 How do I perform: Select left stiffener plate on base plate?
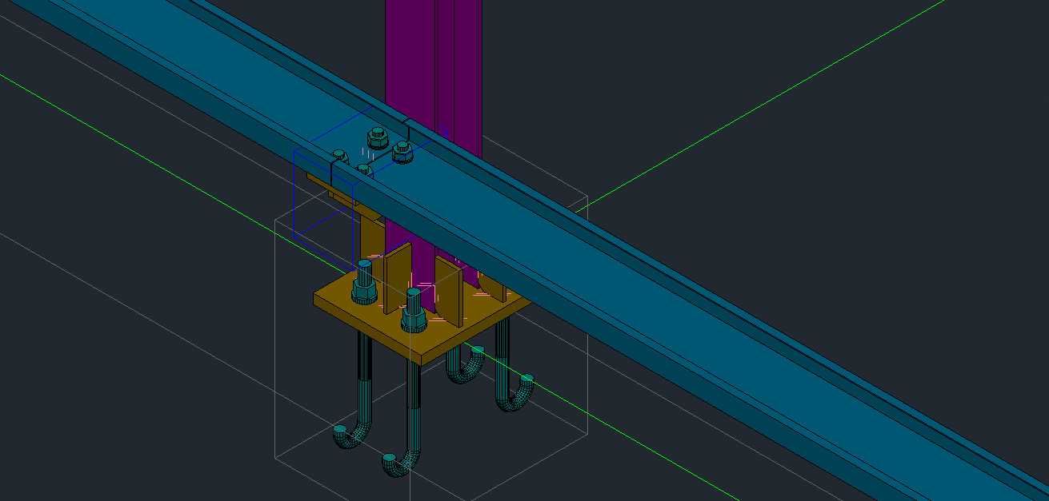[398, 280]
